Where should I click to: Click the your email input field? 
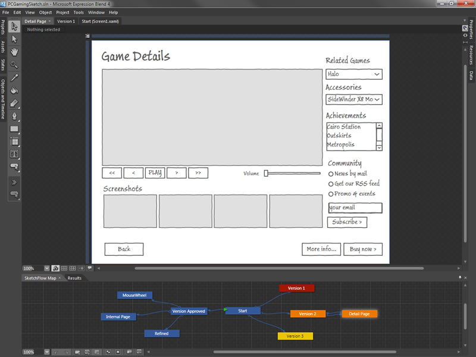pos(355,208)
